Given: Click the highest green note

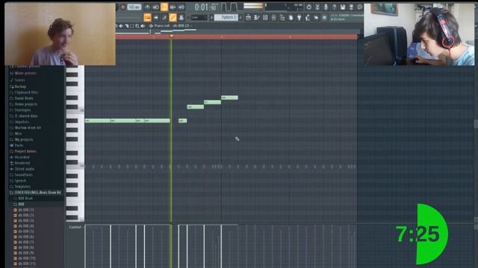Looking at the screenshot, I should coord(229,98).
